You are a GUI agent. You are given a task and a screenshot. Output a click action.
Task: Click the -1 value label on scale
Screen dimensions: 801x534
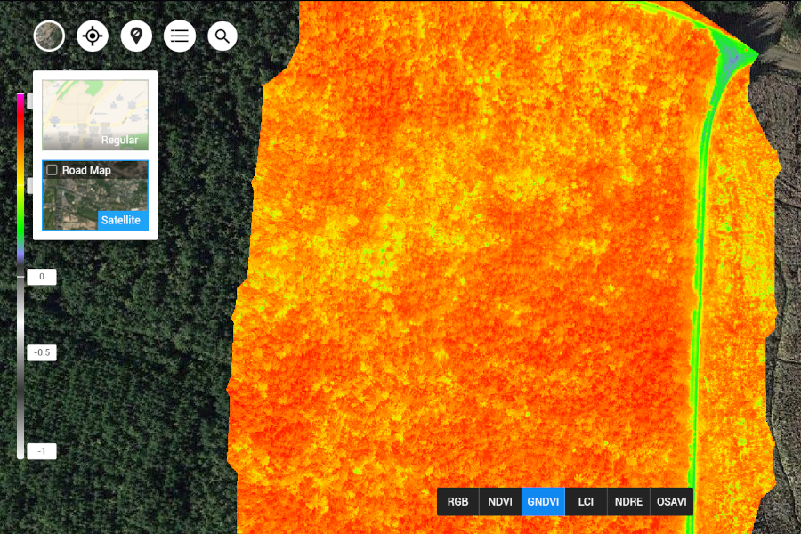pyautogui.click(x=41, y=451)
